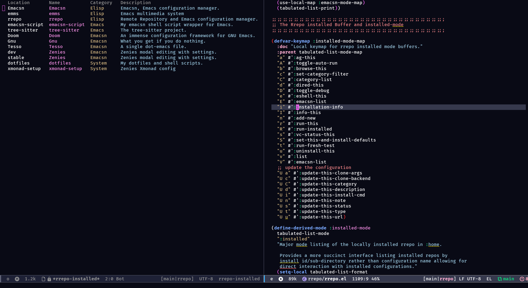Click 'The Rrepo installed Buffer' comment heading
Screen dimensions: 528x288
click(315, 25)
